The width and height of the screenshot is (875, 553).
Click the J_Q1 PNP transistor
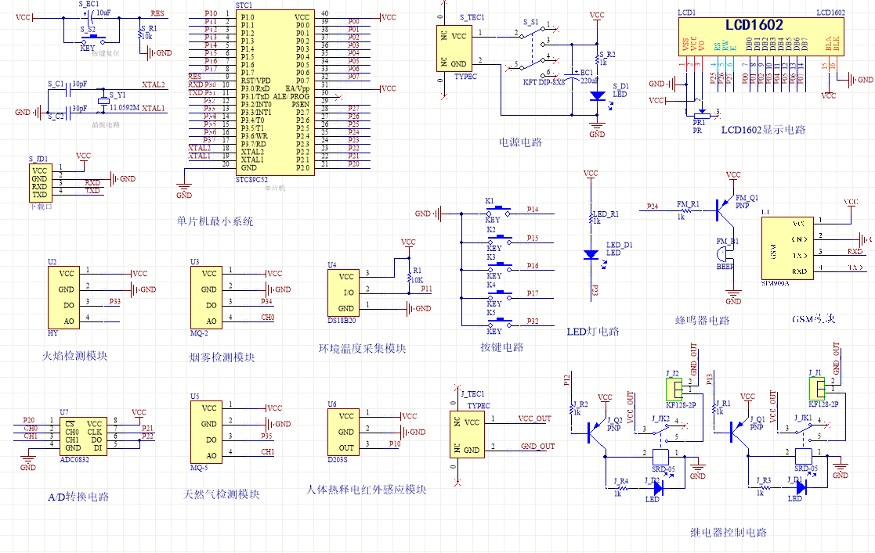click(740, 432)
